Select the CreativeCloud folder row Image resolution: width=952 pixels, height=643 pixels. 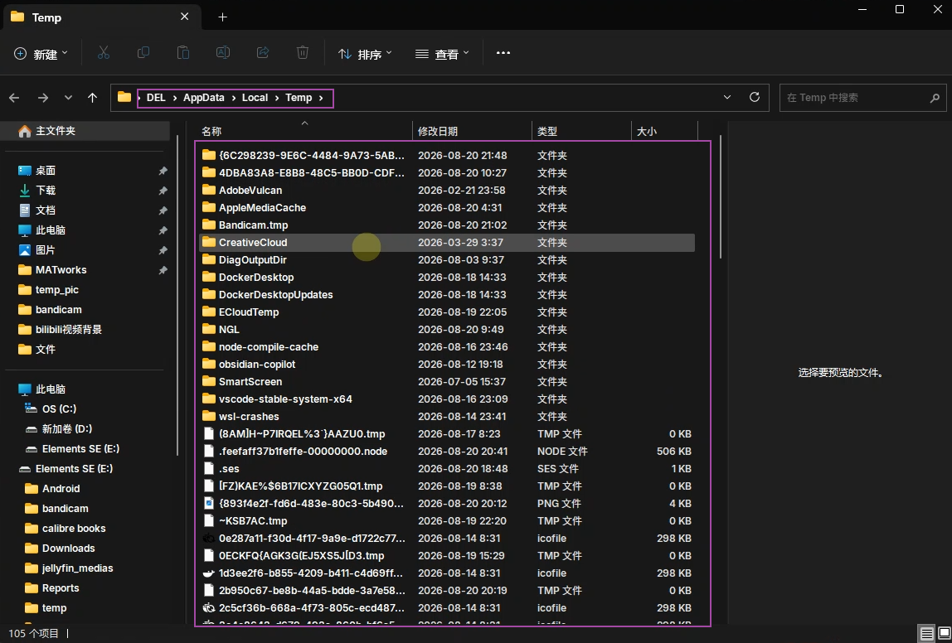click(447, 243)
